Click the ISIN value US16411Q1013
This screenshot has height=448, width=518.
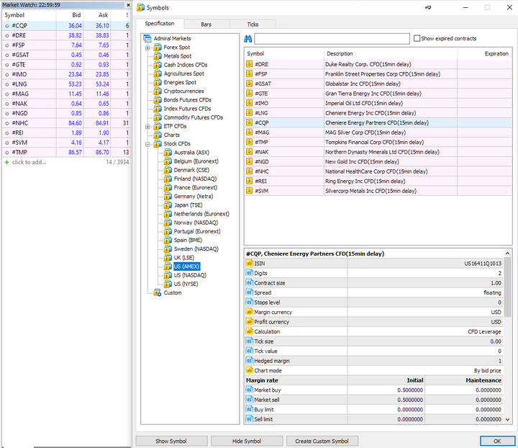pyautogui.click(x=483, y=264)
